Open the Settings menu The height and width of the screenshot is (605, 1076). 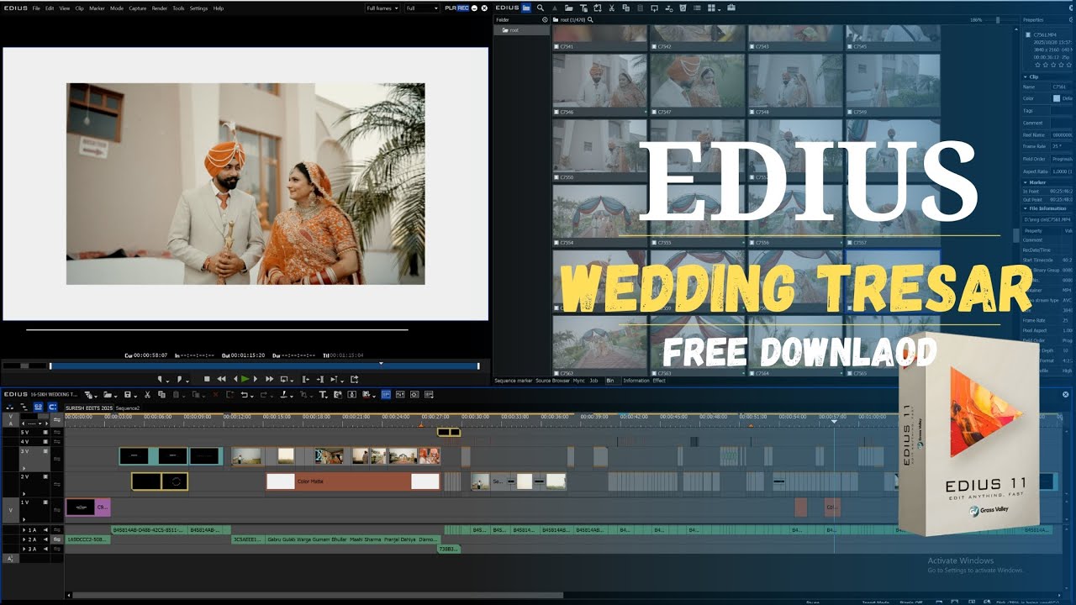pyautogui.click(x=198, y=8)
